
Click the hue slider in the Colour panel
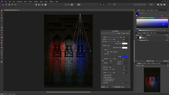152,18
